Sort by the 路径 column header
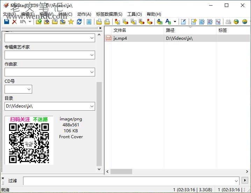The width and height of the screenshot is (251, 193). (190, 30)
